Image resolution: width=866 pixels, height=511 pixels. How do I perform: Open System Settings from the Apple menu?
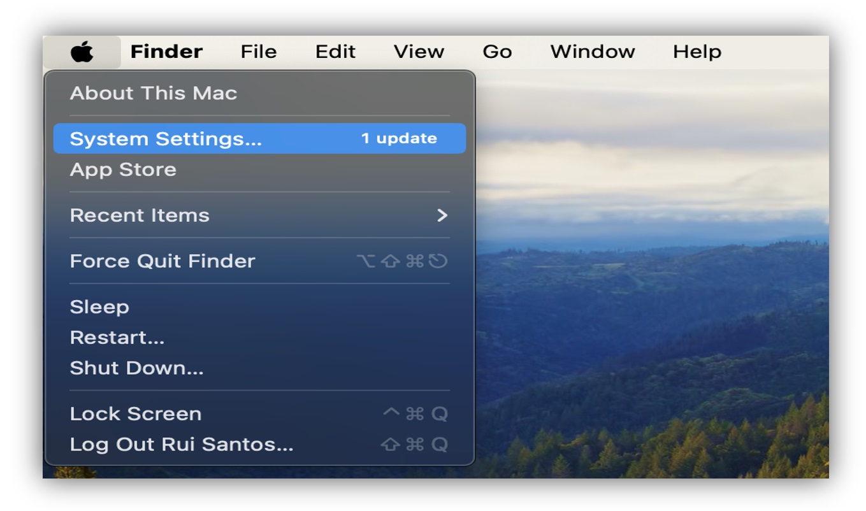click(260, 138)
